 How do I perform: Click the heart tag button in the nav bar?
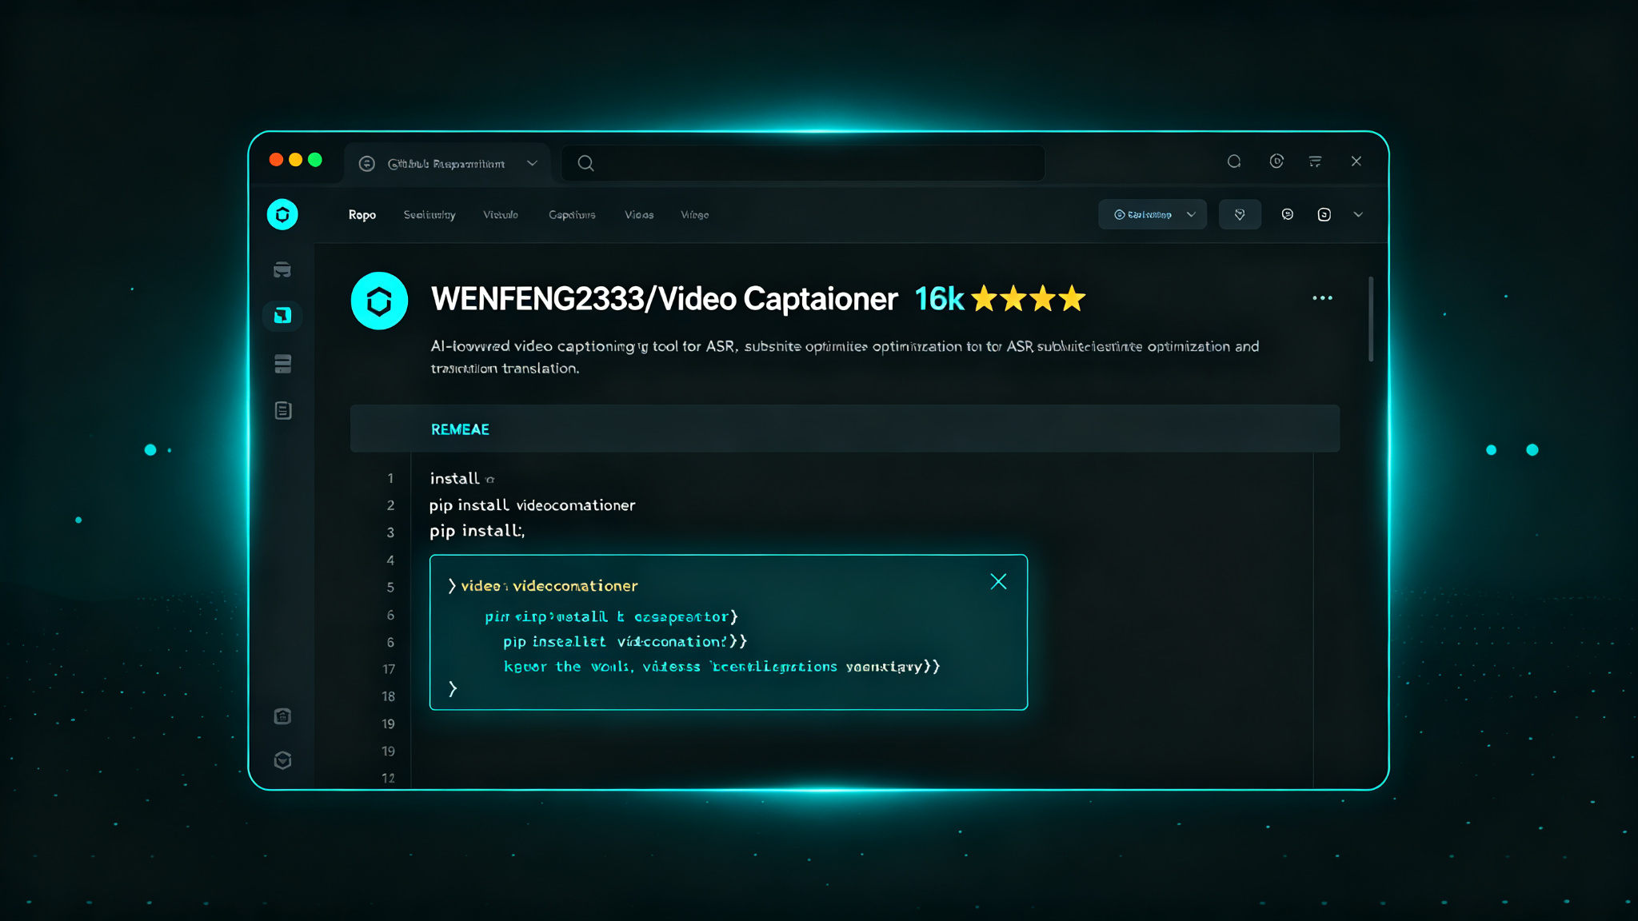click(1240, 214)
